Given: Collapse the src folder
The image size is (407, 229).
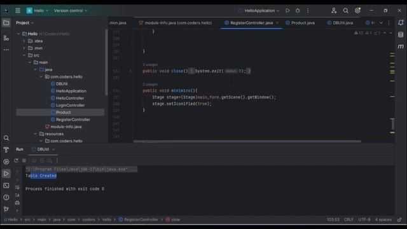Looking at the screenshot, I should (24, 55).
